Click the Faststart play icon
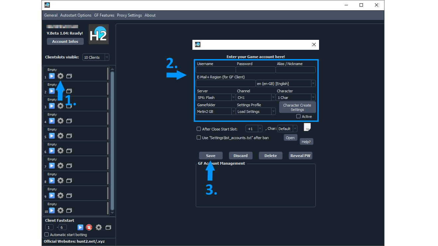This screenshot has width=438, height=246. 80,227
